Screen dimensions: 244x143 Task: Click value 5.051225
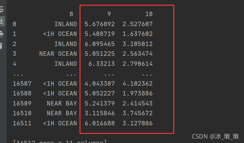[x=100, y=54]
